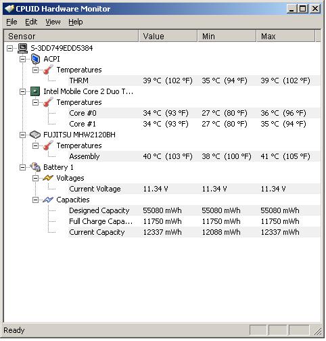Select the Current Capacity row
The height and width of the screenshot is (341, 326).
coord(194,232)
